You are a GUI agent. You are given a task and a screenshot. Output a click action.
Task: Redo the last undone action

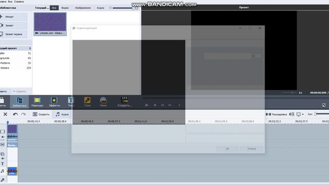click(23, 114)
